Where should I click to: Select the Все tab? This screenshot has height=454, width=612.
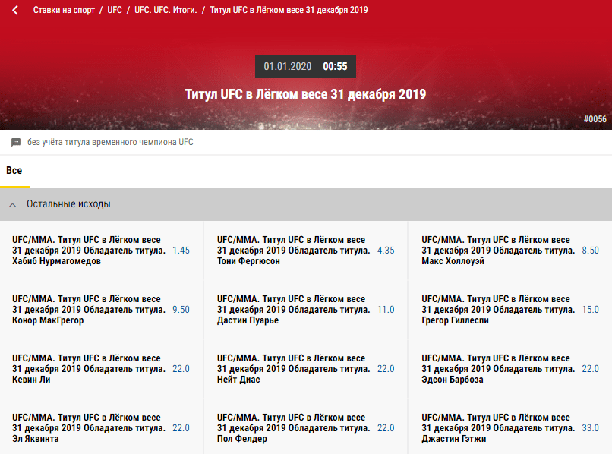[x=14, y=171]
